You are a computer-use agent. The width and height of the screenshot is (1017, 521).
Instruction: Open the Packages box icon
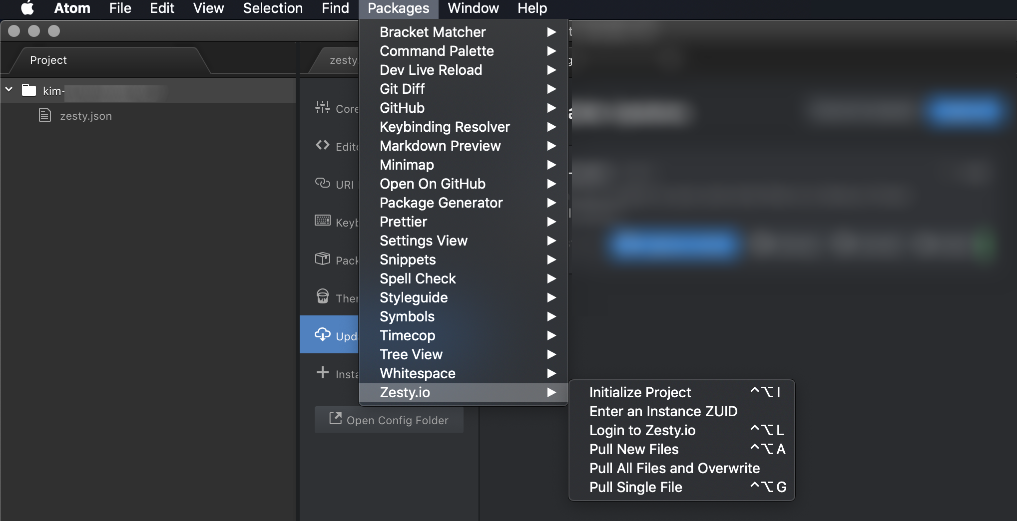323,259
